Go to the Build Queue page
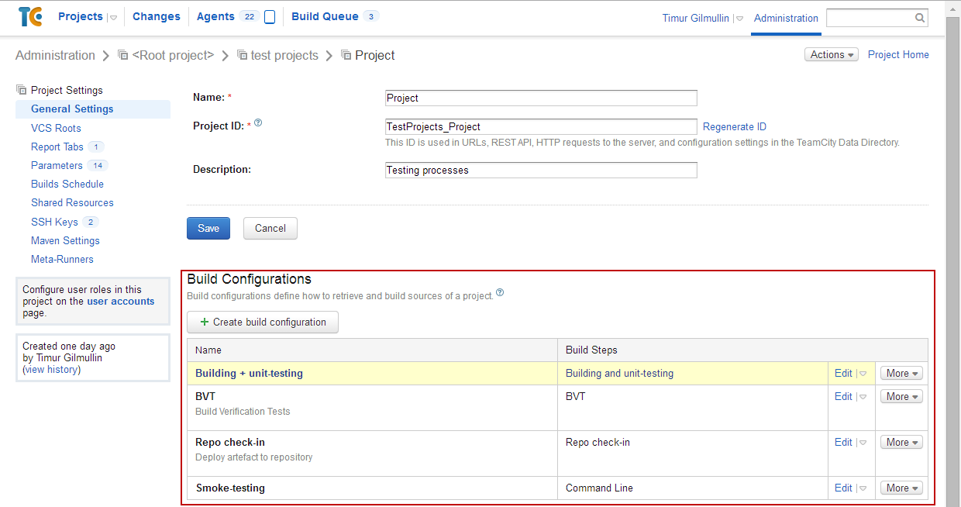 (x=325, y=16)
